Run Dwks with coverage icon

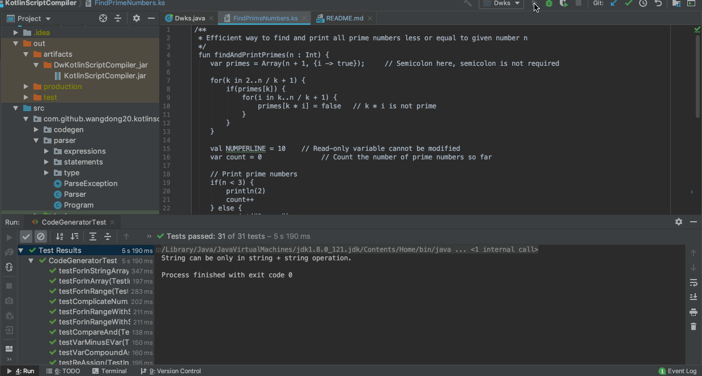[564, 3]
